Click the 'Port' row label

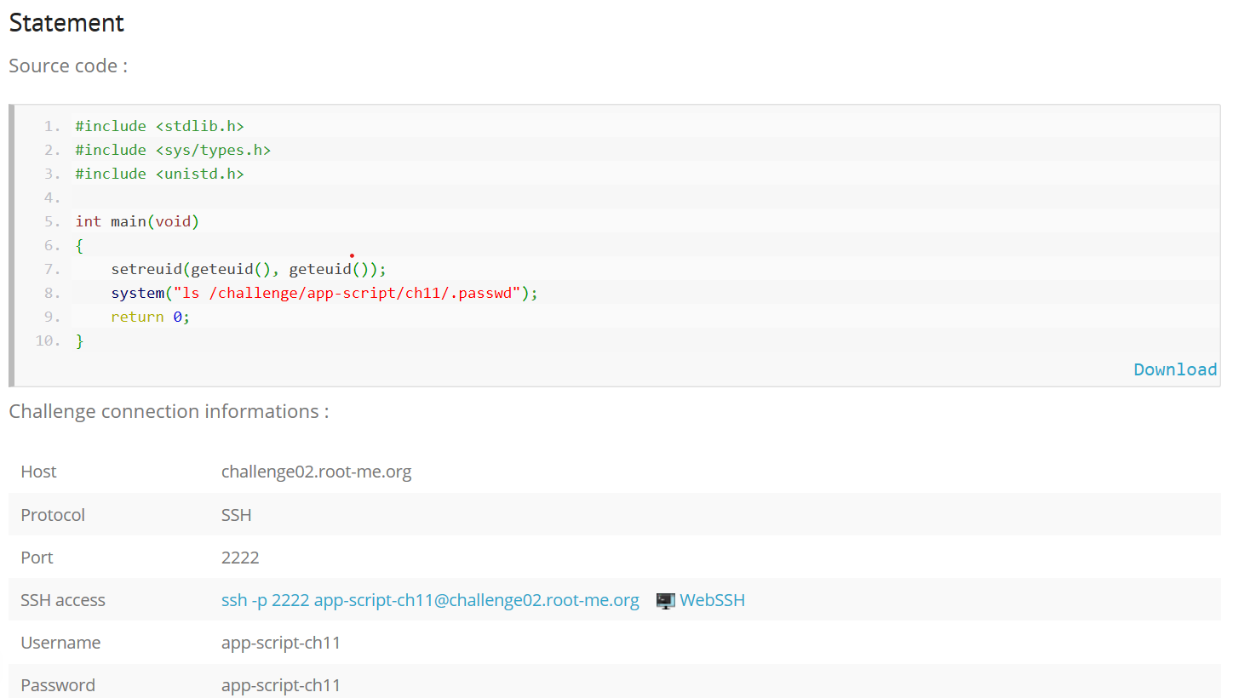pos(37,558)
